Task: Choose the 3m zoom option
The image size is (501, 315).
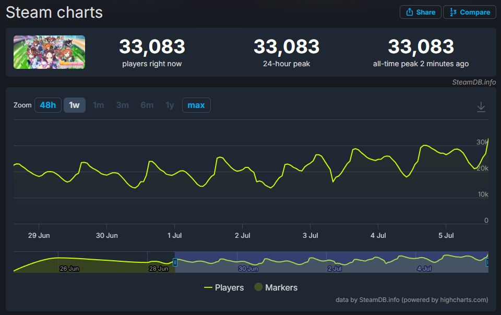Action: (x=122, y=105)
